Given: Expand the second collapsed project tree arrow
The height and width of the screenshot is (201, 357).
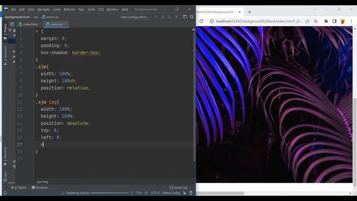Looking at the screenshot, I should (x=15, y=57).
